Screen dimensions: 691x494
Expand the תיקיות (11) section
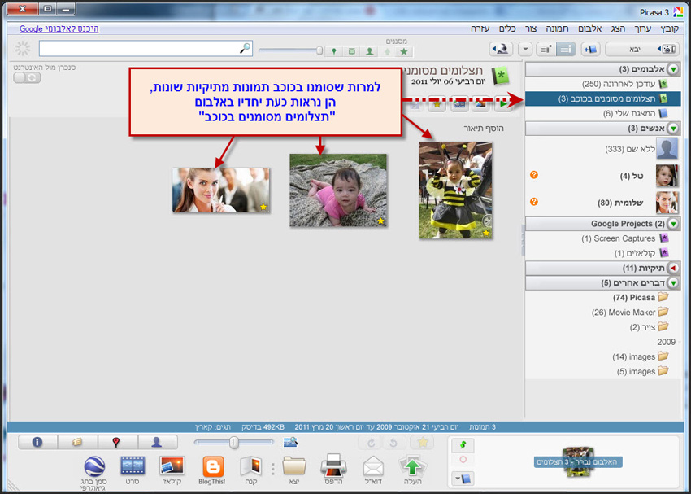tap(673, 268)
